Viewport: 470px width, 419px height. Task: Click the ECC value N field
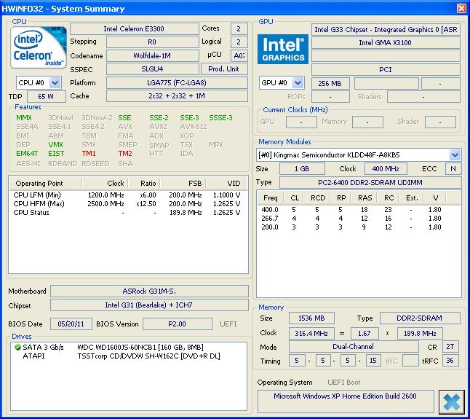point(453,168)
